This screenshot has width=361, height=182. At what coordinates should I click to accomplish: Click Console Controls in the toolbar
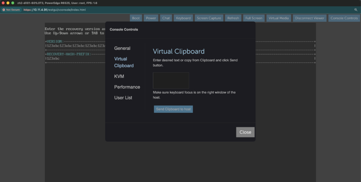pyautogui.click(x=344, y=18)
